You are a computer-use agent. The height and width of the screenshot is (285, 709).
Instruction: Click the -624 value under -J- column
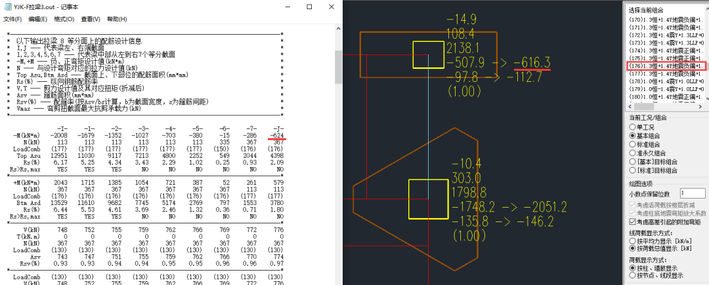coord(276,135)
